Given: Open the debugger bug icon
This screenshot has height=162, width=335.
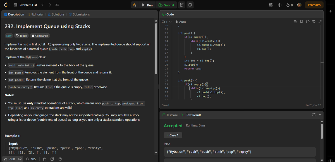Looking at the screenshot, I should pyautogui.click(x=135, y=5).
